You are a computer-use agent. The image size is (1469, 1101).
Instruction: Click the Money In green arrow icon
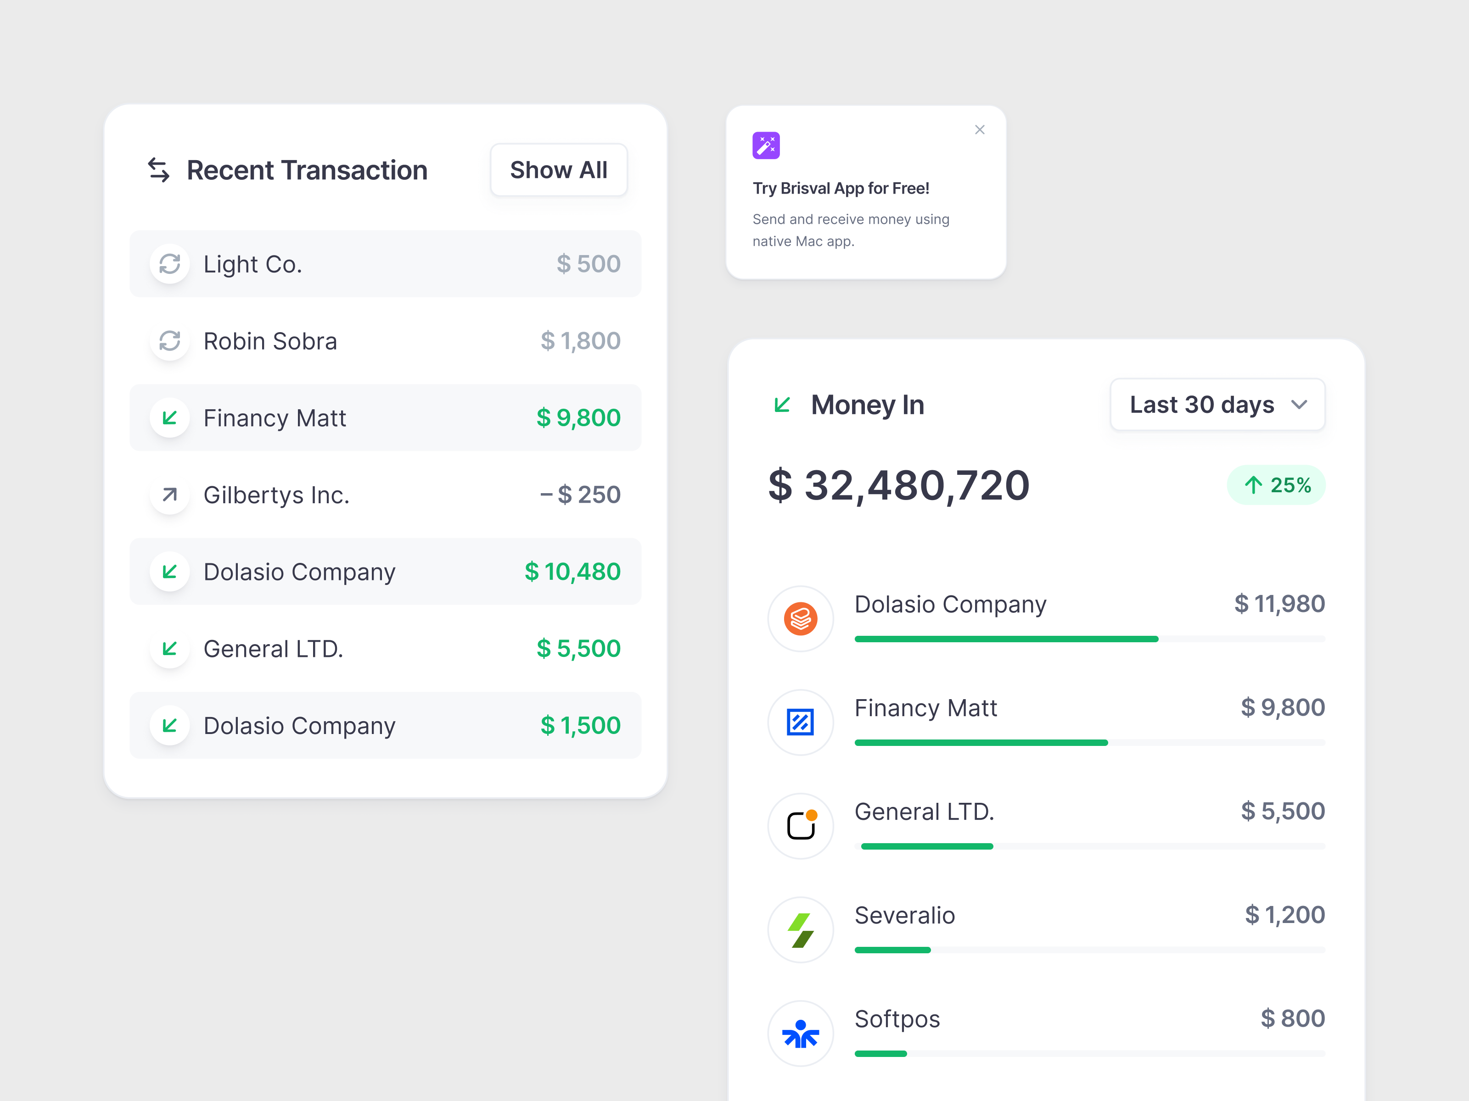click(782, 405)
